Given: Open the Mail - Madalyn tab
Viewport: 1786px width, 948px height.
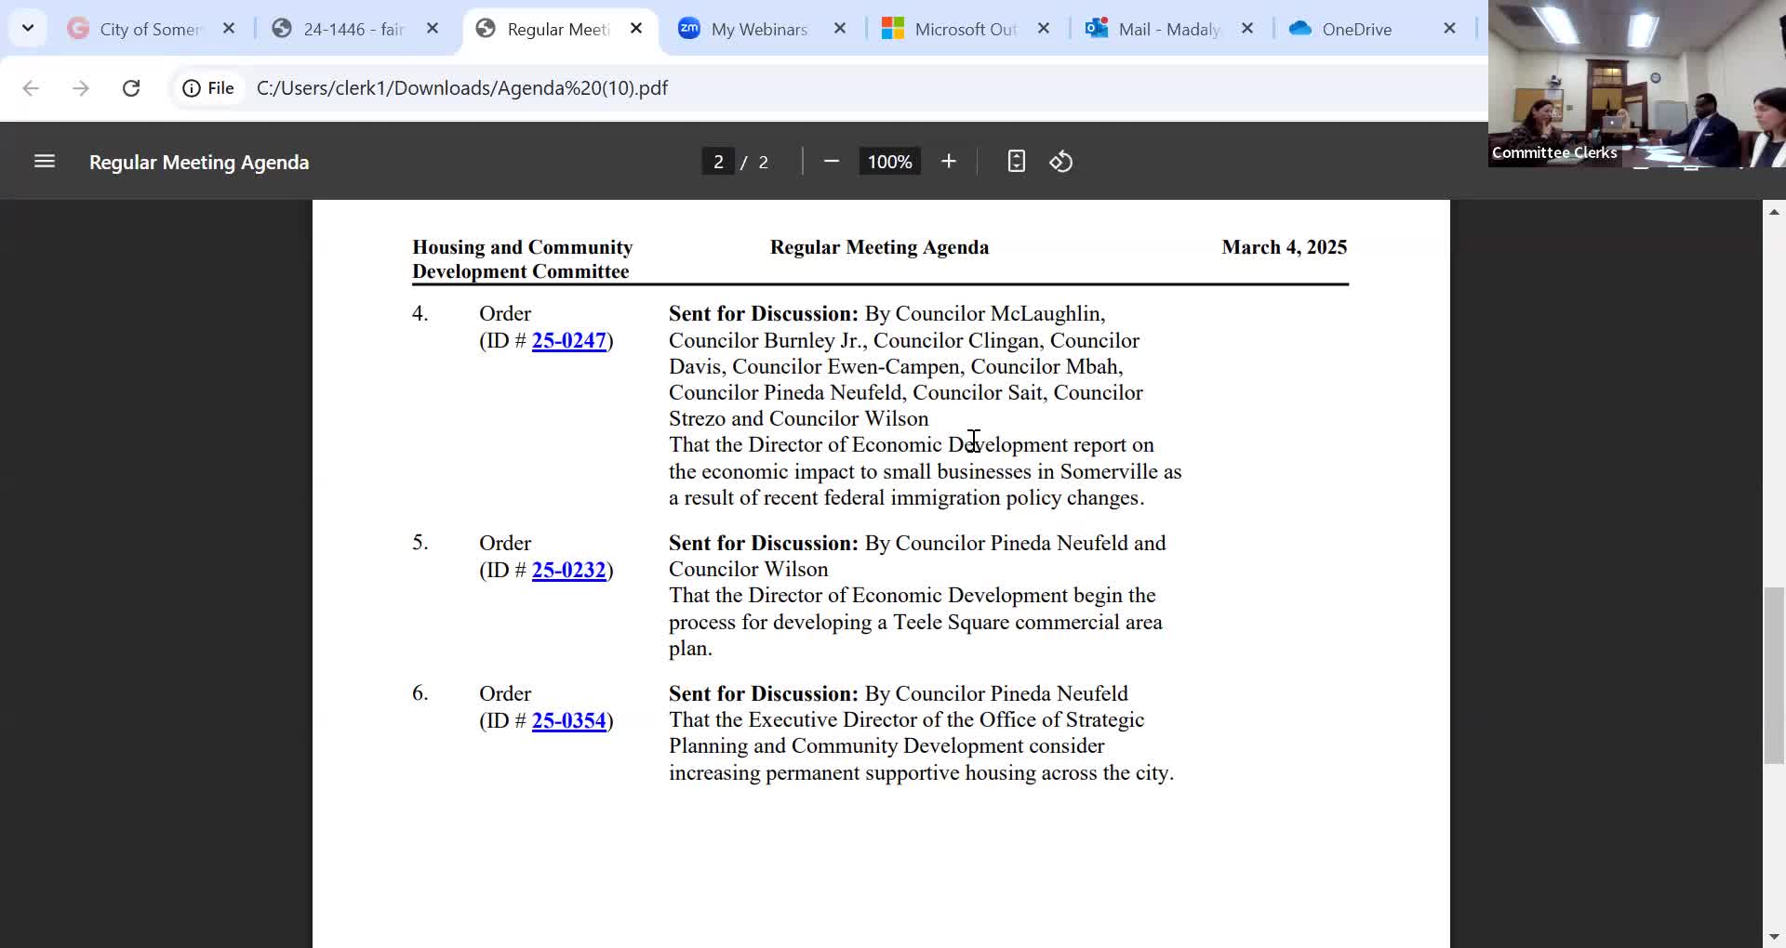Looking at the screenshot, I should [x=1169, y=29].
